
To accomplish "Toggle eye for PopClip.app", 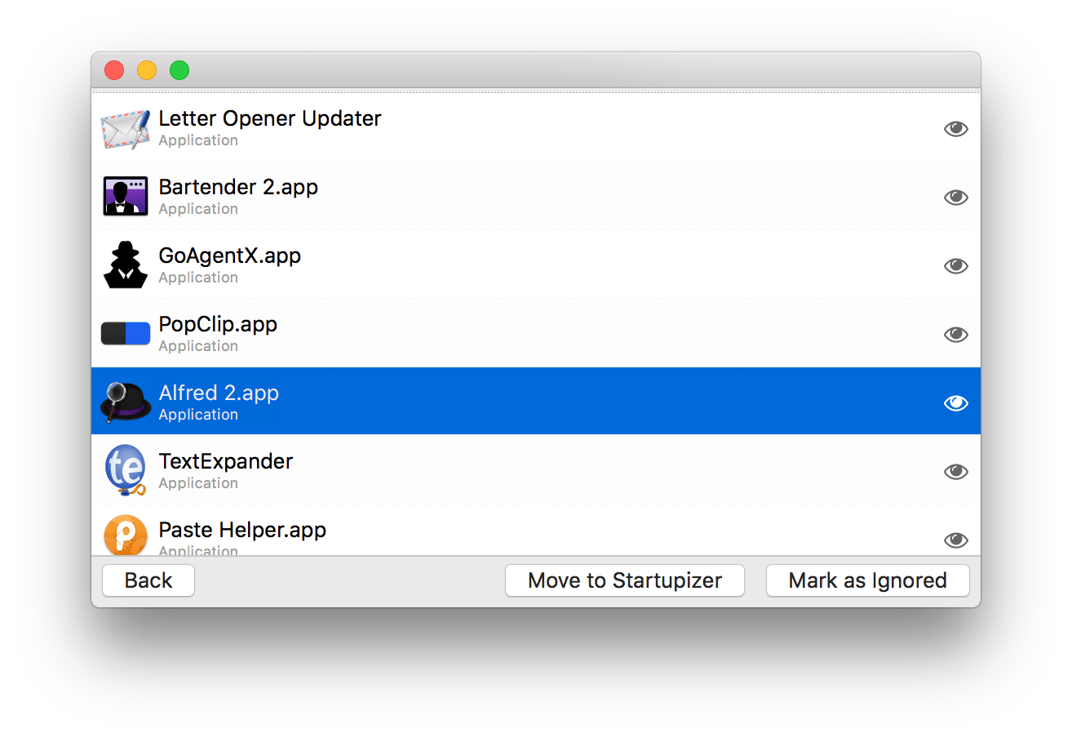I will 955,335.
